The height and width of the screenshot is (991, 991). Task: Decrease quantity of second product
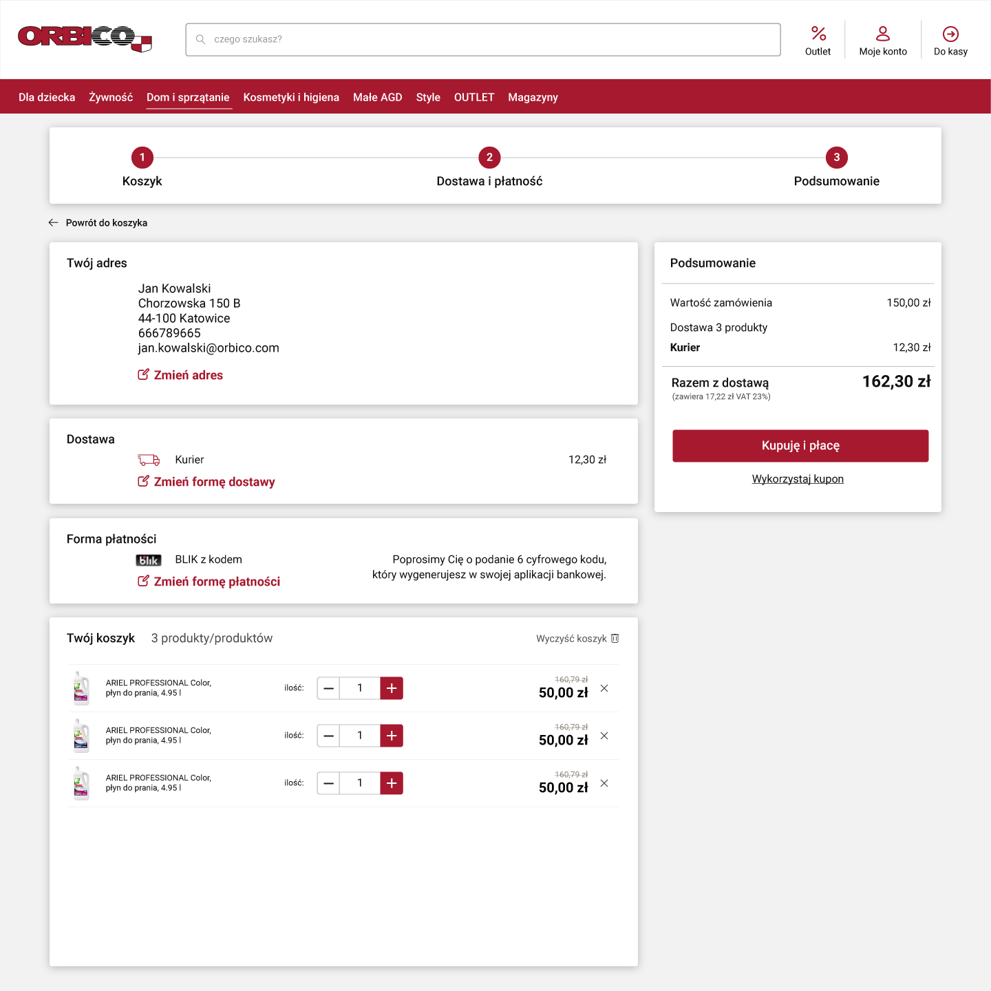pyautogui.click(x=329, y=736)
